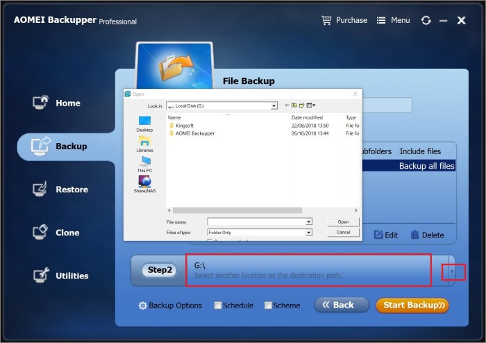
Task: Open the Restore section
Action: tap(60, 190)
